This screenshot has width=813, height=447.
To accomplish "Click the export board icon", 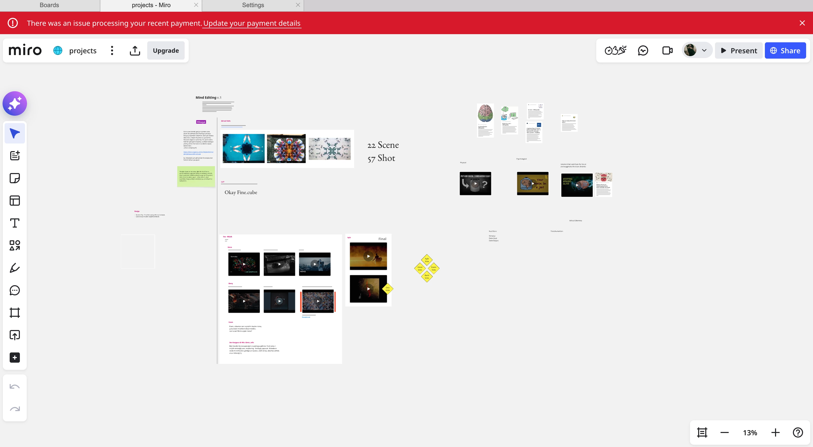I will (x=135, y=50).
